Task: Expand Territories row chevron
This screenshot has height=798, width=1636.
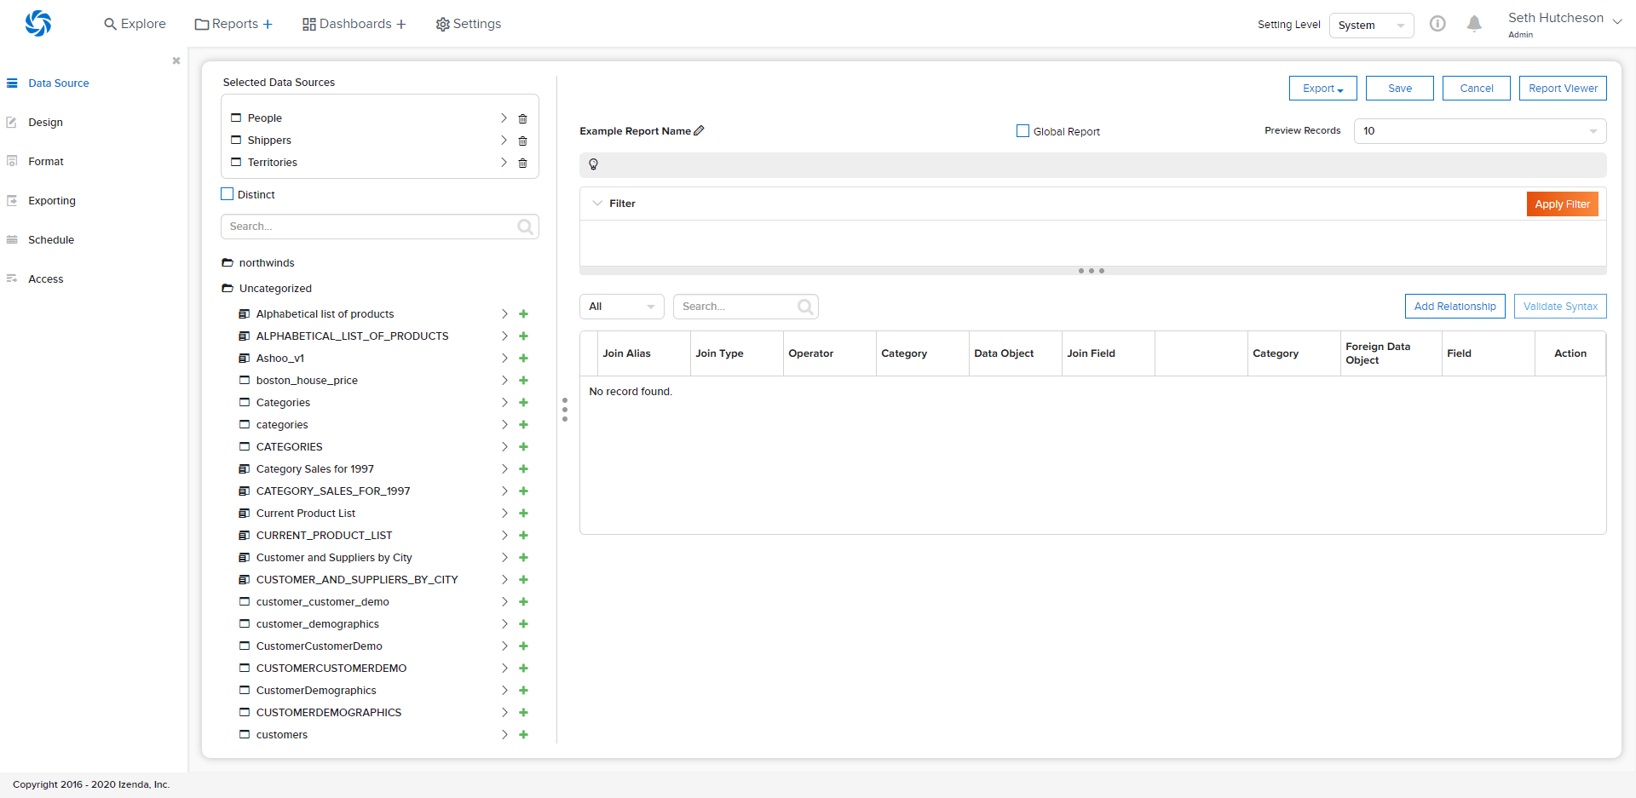Action: pos(504,163)
